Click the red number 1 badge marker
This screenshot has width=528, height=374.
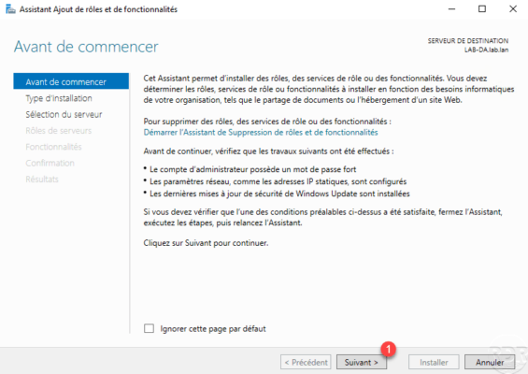tap(388, 349)
